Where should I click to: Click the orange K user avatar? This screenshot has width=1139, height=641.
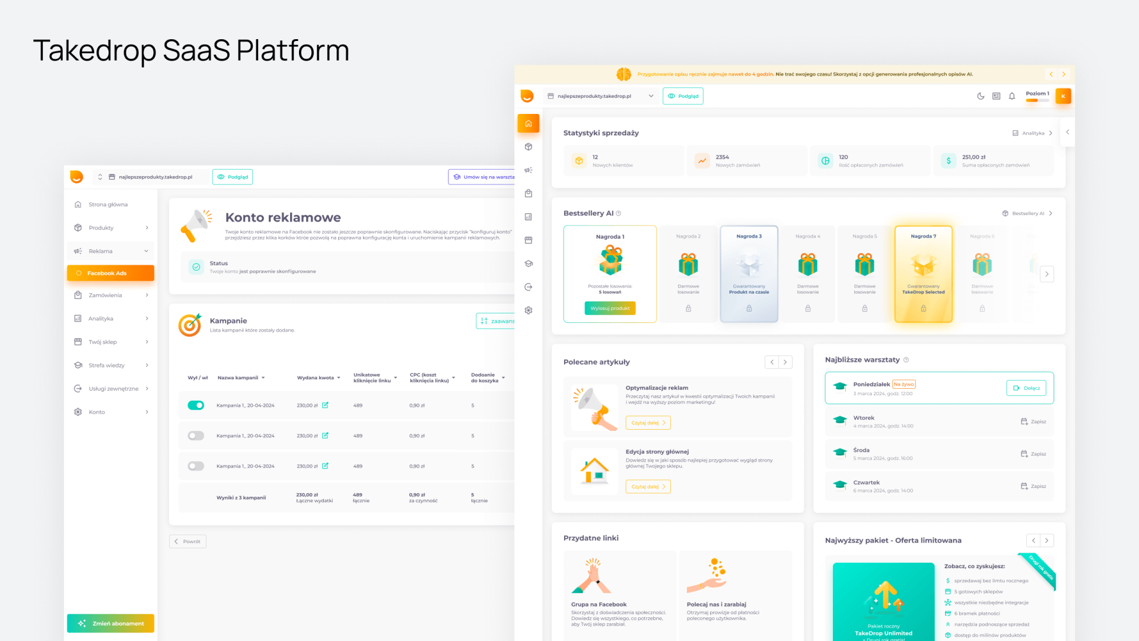click(1063, 96)
